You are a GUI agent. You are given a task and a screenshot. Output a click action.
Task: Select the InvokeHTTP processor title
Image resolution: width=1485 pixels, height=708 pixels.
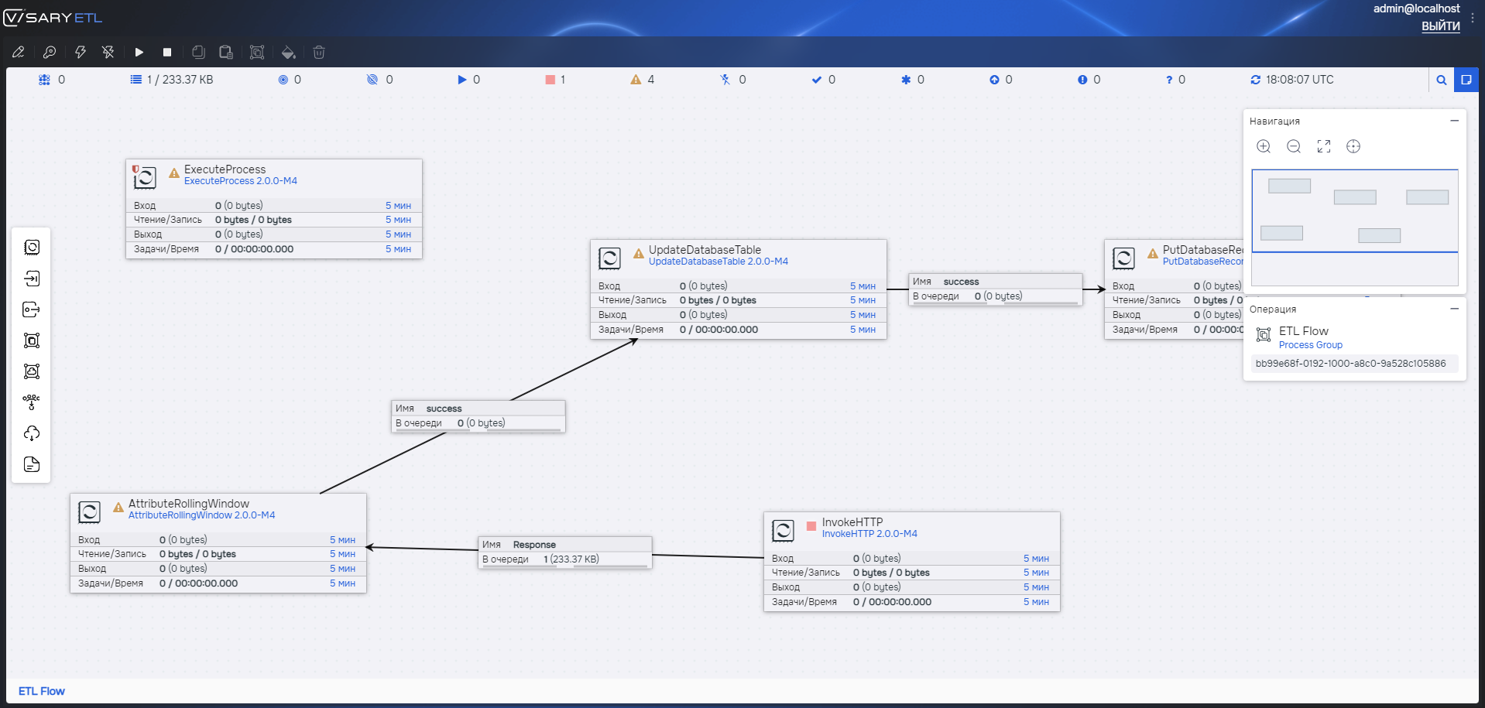pos(852,522)
